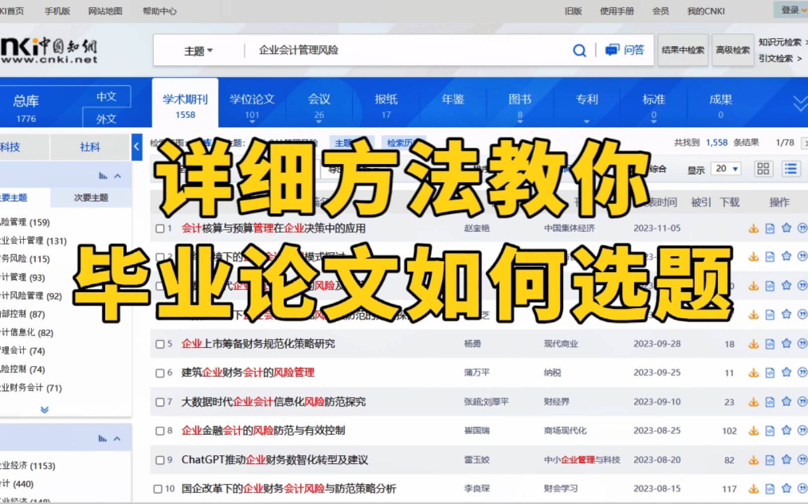
Task: Tick checkbox of 企业金融会计的风险防范与有效控制
Action: click(x=160, y=431)
